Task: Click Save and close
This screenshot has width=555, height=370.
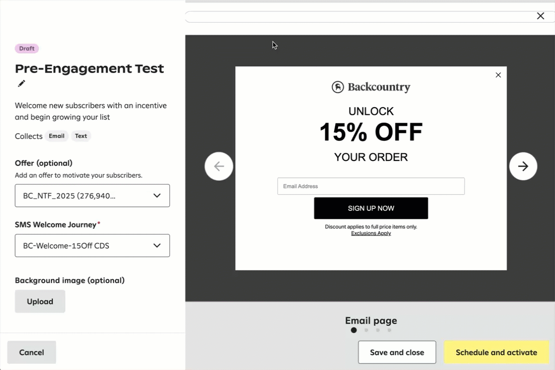Action: (397, 352)
